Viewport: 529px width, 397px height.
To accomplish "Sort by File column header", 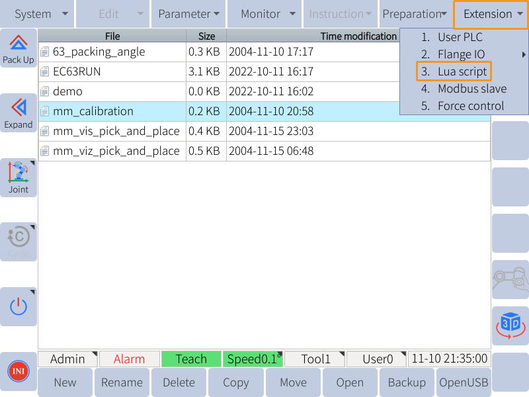I will (x=112, y=36).
